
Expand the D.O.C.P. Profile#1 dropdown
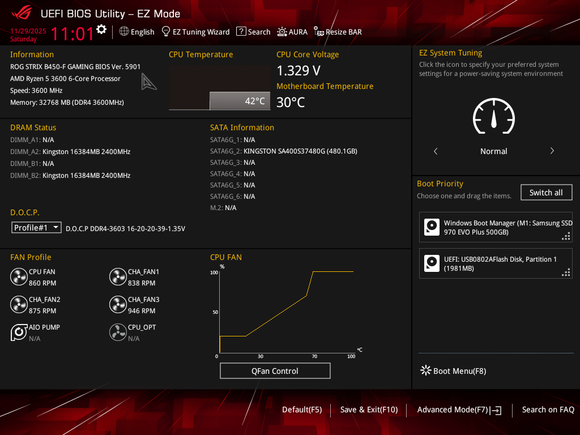coord(37,227)
